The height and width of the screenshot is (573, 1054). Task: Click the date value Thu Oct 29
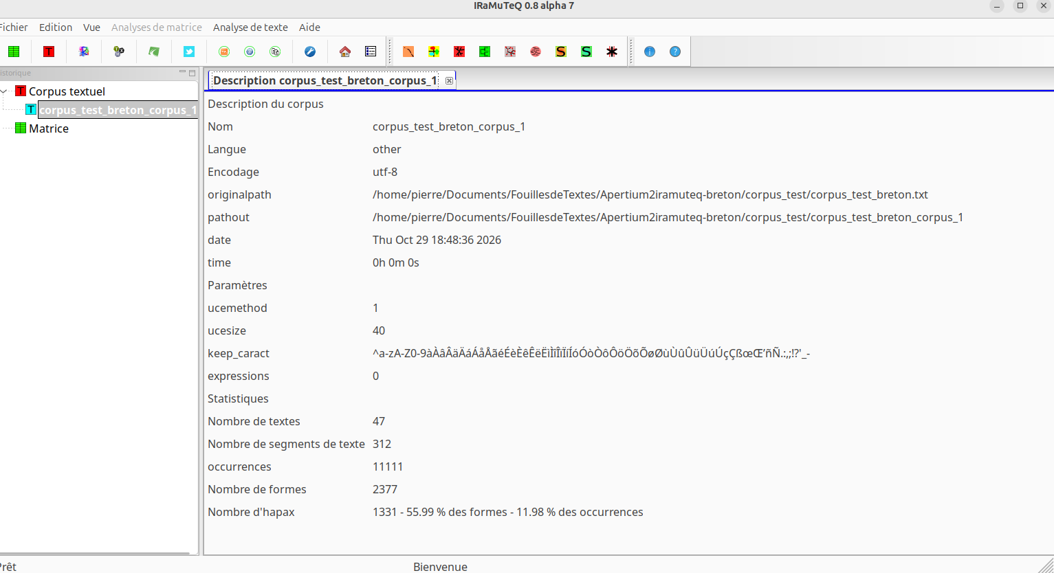[437, 240]
